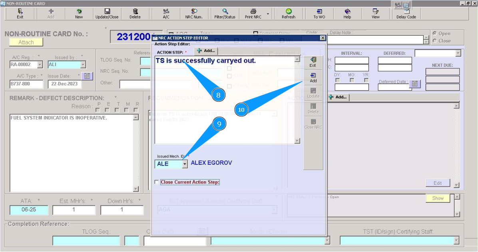Click Update icon in Action Step Editor

(313, 91)
